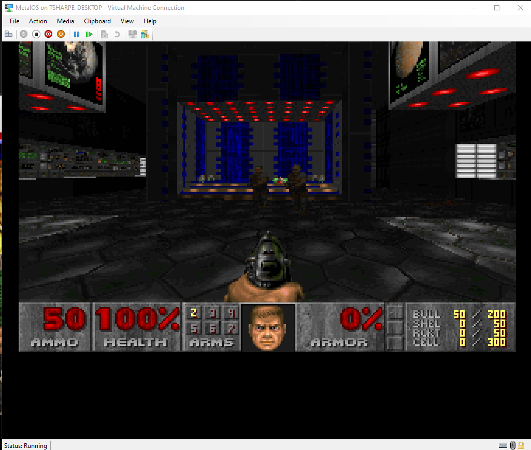Click the 100% HEALTH readout in the HUD
Image resolution: width=531 pixels, height=450 pixels.
tap(137, 318)
